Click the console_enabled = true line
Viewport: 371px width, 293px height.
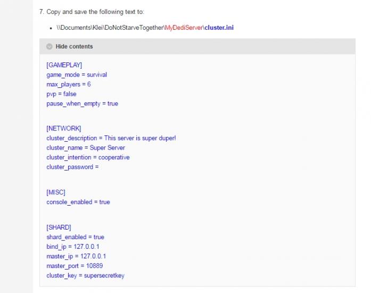point(78,202)
